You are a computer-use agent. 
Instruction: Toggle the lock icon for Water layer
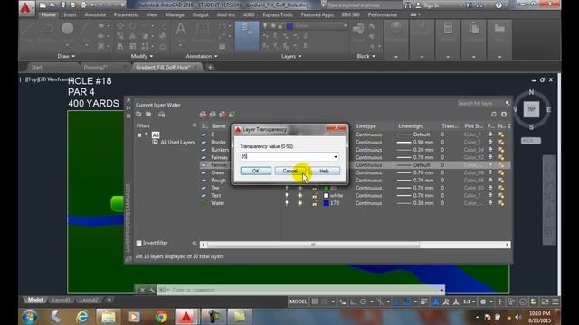315,203
